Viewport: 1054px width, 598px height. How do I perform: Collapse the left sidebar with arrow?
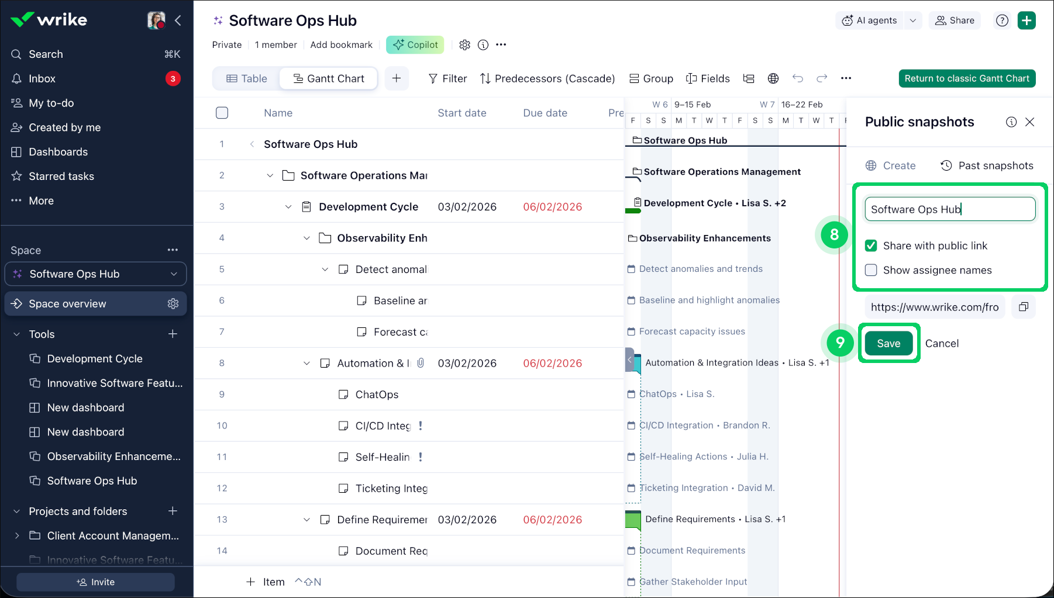(178, 20)
